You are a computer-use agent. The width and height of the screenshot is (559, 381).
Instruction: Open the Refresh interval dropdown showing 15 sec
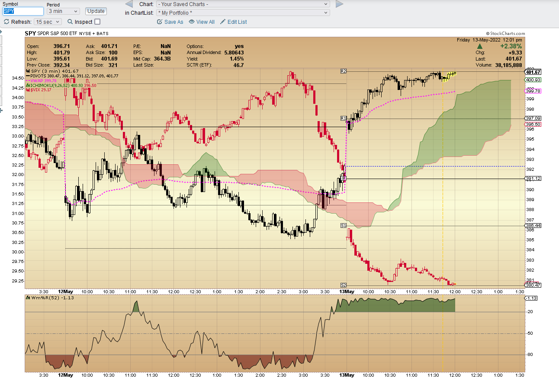click(48, 22)
